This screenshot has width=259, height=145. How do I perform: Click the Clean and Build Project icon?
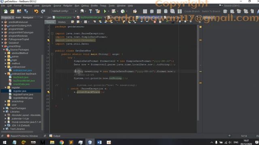98,11
